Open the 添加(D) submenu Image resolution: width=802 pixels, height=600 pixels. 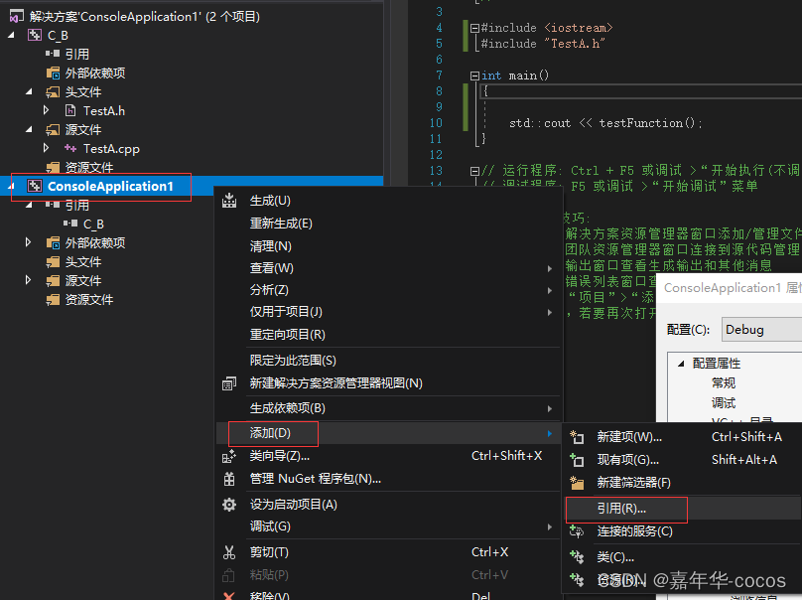[388, 433]
